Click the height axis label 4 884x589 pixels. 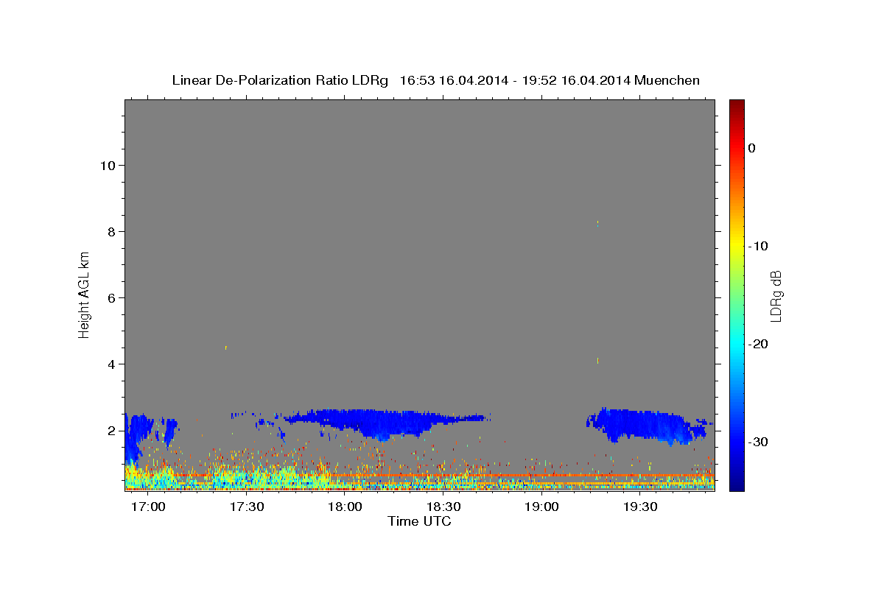pyautogui.click(x=110, y=364)
